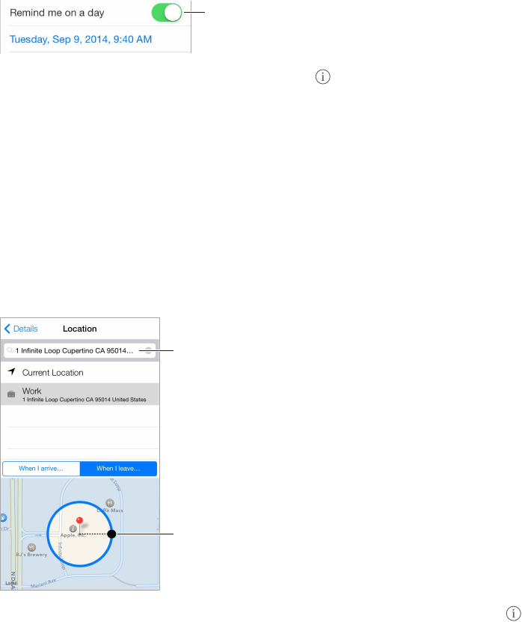Open the Legal link on the map

(10, 583)
